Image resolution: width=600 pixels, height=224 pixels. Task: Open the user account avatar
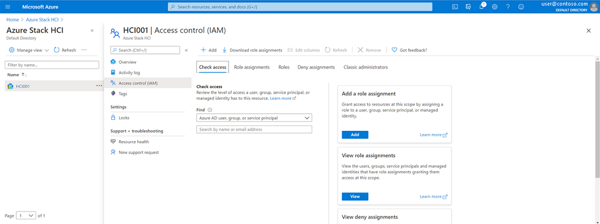593,7
